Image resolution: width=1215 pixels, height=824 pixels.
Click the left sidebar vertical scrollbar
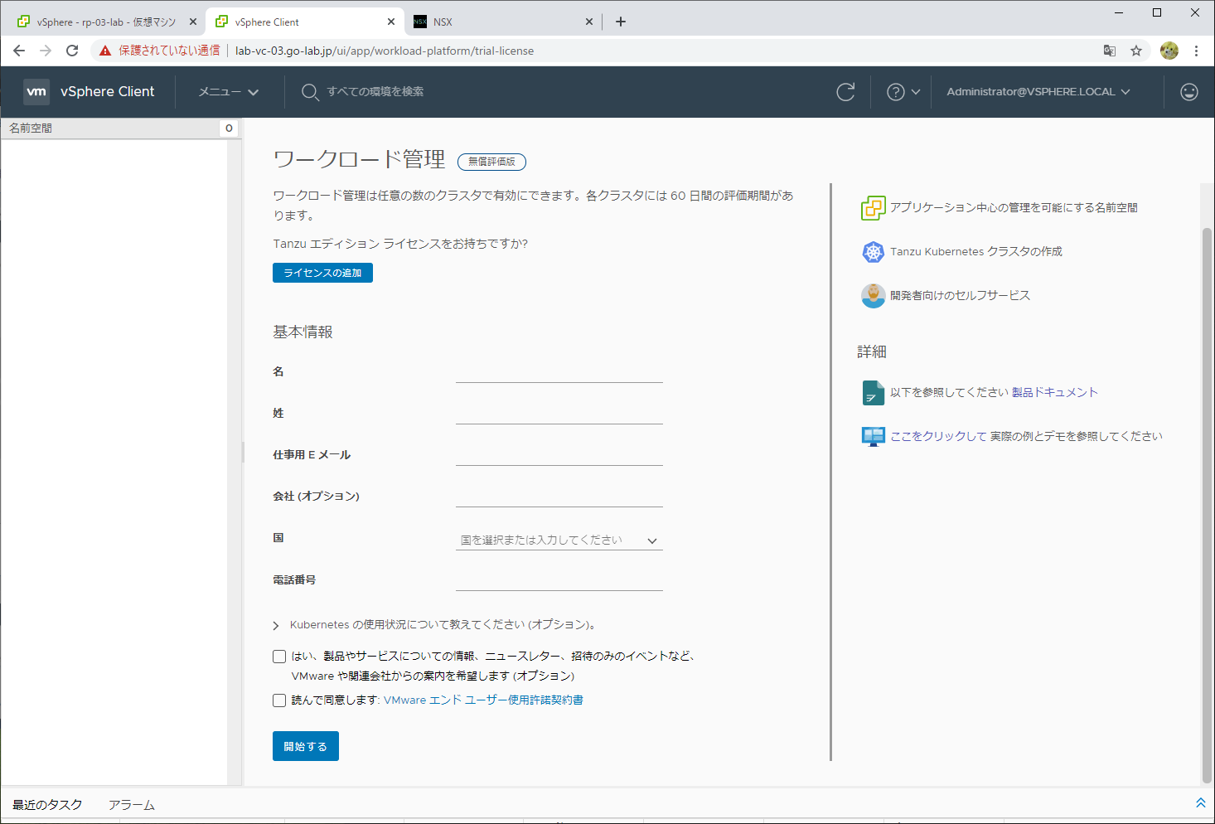point(235,462)
